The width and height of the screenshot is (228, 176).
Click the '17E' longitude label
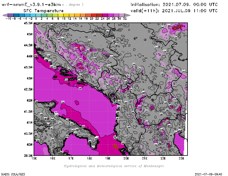(71, 158)
